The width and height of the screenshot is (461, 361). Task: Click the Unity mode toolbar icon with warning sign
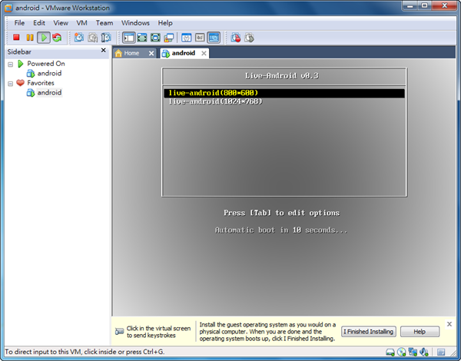[x=169, y=38]
